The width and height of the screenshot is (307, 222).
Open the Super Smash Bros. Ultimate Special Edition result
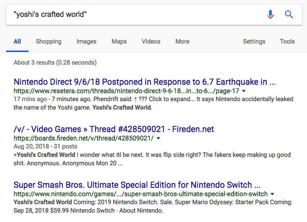[137, 185]
